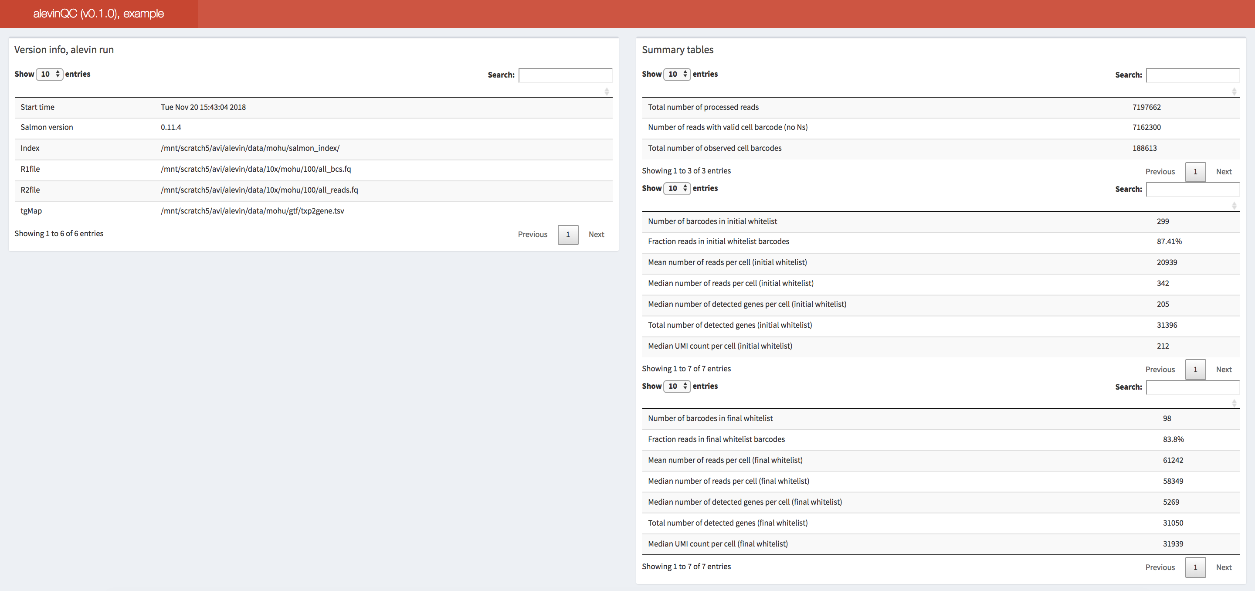Screen dimensions: 1255x591
Task: Click Search field in Version info panel
Action: click(x=565, y=75)
